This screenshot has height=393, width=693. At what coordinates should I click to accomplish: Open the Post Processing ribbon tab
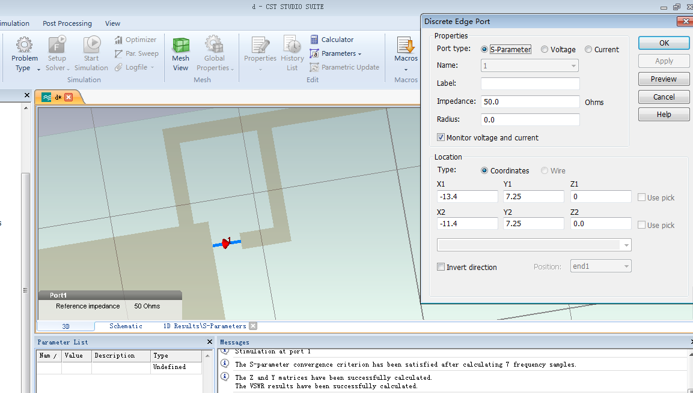pyautogui.click(x=67, y=23)
